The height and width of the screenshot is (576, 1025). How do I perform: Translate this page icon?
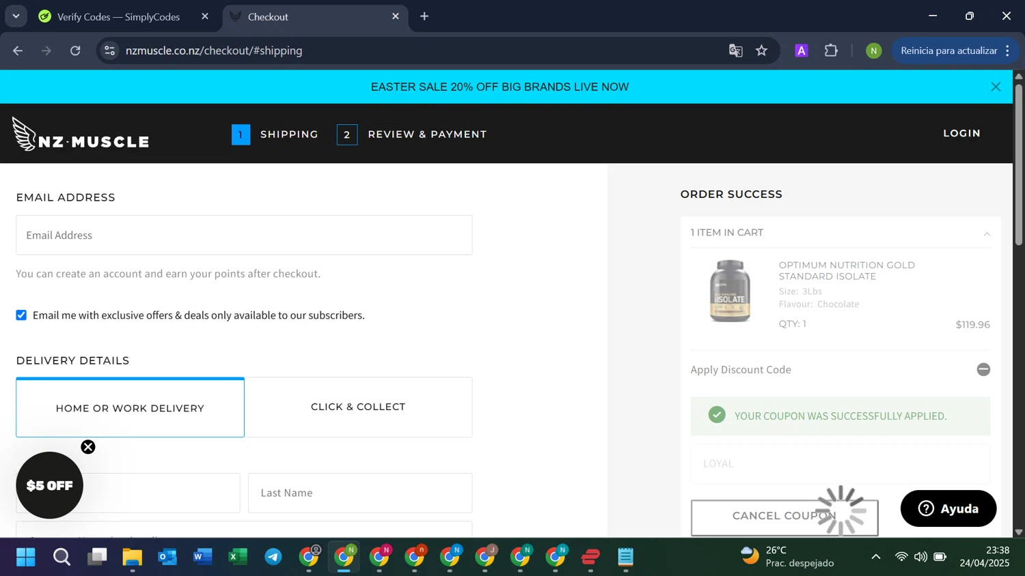735,51
